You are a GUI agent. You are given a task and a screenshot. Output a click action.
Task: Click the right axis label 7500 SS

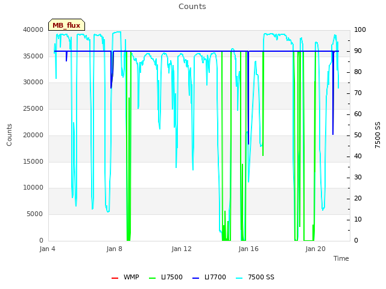click(378, 135)
